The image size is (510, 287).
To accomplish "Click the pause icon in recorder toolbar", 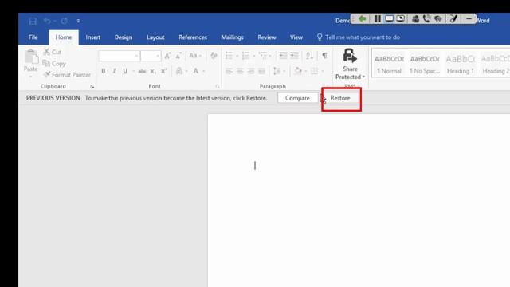I will point(377,19).
